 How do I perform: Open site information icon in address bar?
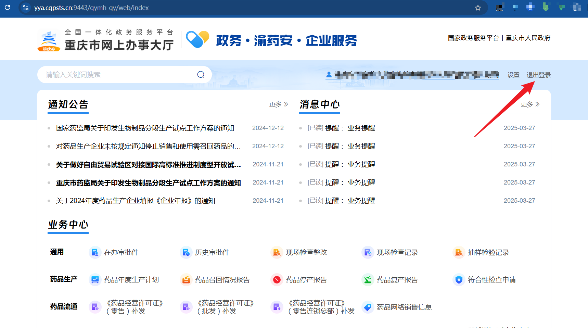(26, 8)
